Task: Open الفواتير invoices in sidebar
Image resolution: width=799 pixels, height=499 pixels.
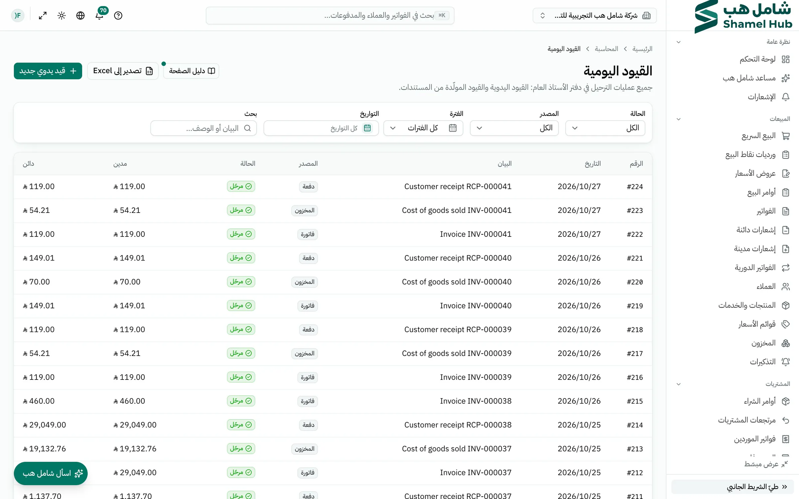Action: coord(773,211)
